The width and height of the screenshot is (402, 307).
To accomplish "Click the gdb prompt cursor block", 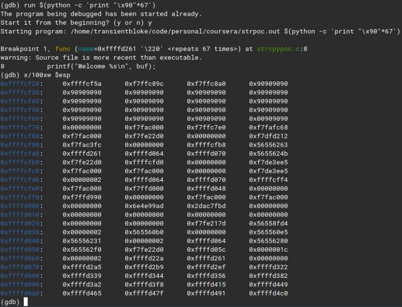I will [x=26, y=301].
